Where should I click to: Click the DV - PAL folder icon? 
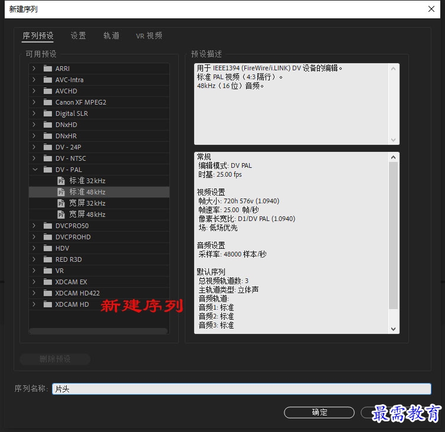[48, 170]
